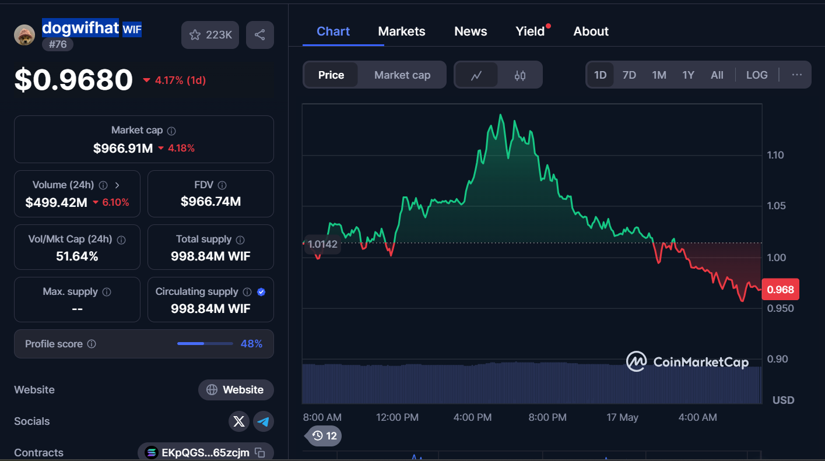This screenshot has width=825, height=461.
Task: Open the share icon button
Action: click(x=260, y=35)
